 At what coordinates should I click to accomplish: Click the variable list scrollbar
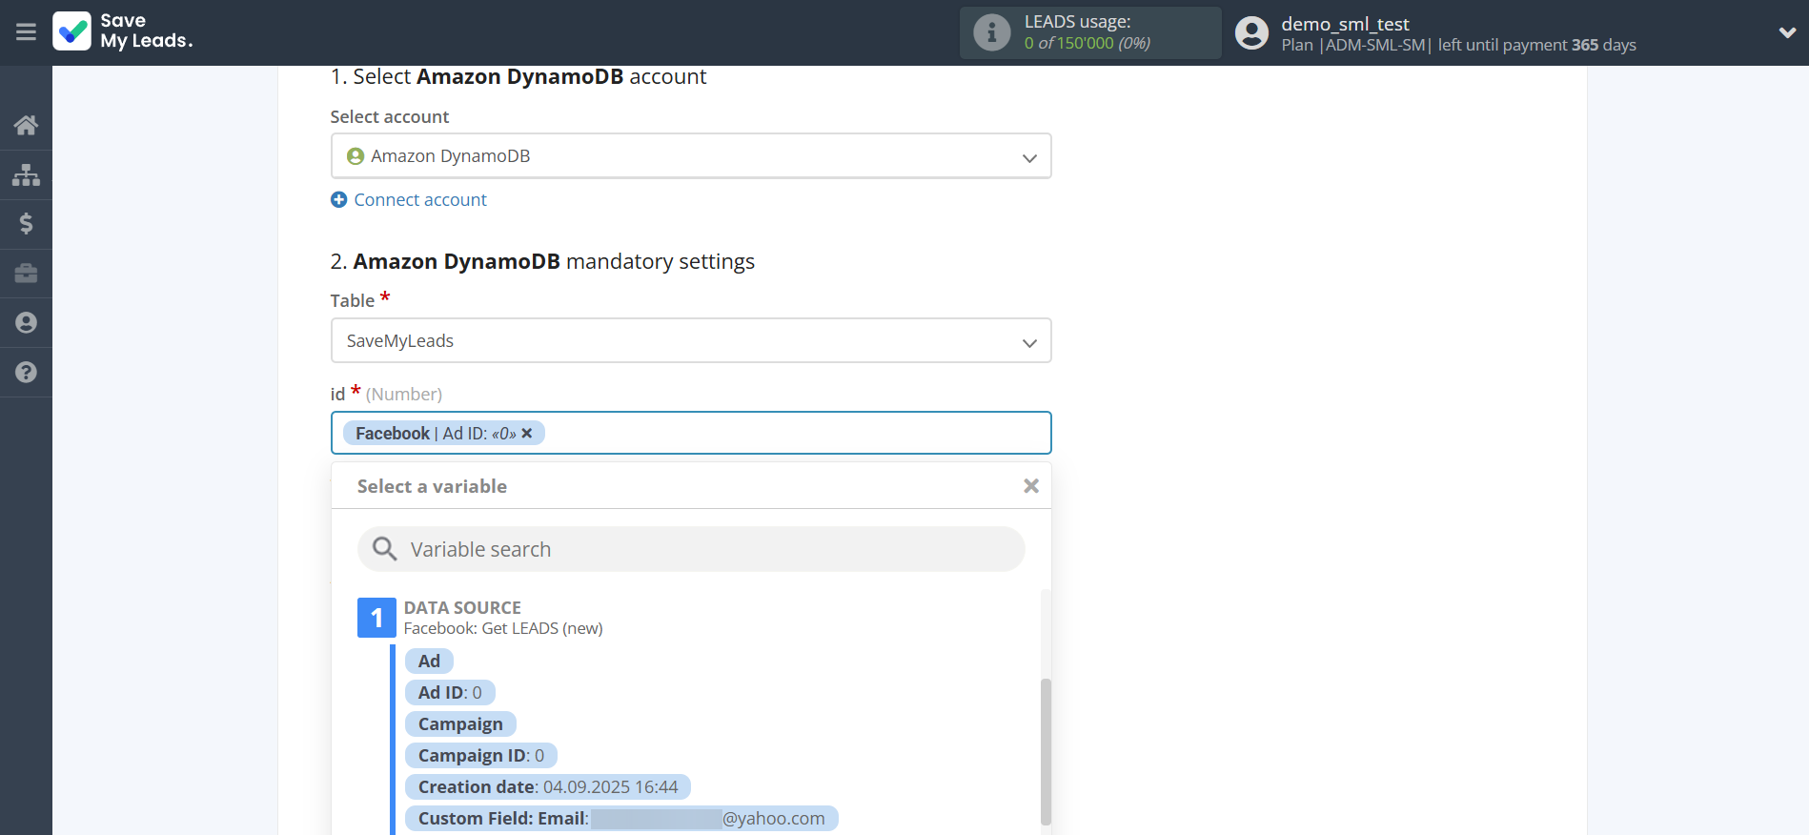(1046, 751)
